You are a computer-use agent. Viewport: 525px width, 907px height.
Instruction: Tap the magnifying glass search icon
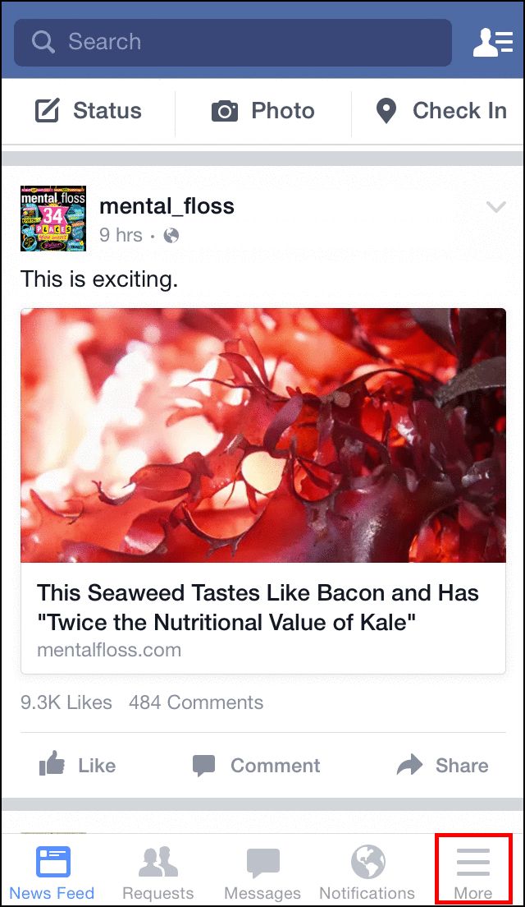pos(43,42)
